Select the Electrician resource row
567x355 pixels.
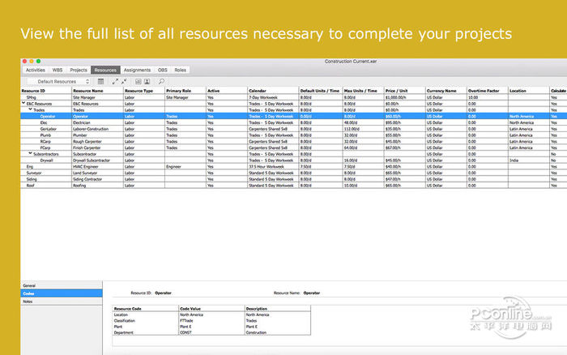[89, 122]
